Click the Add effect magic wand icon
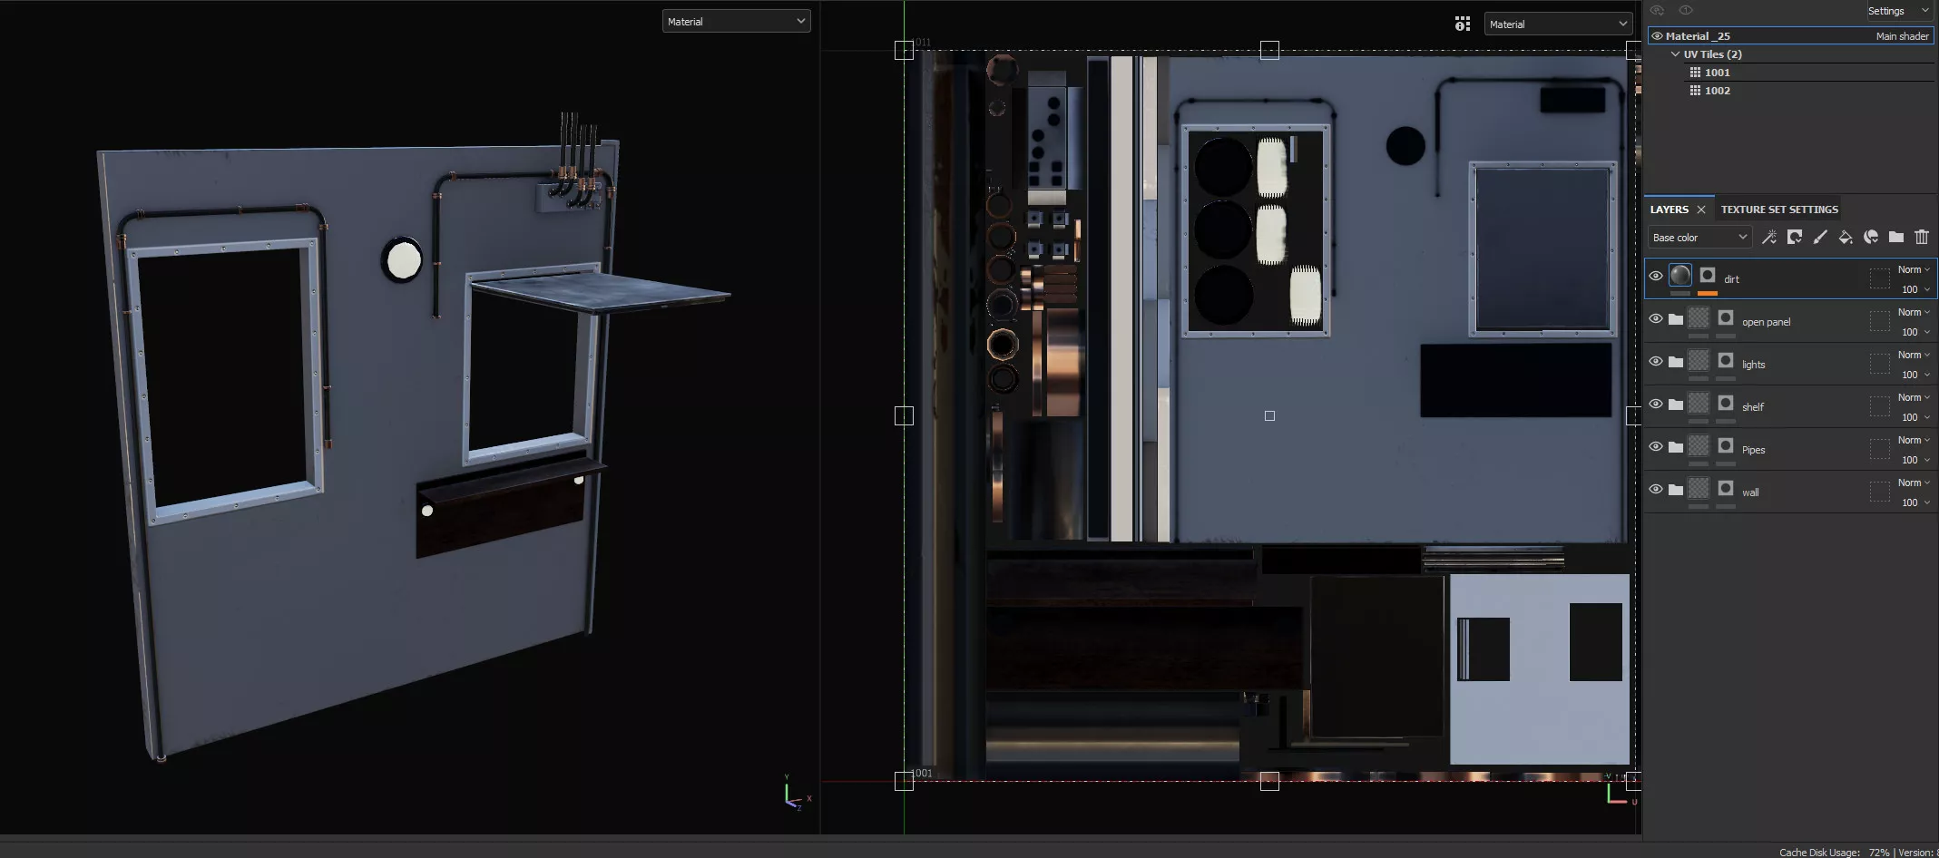 (1768, 238)
